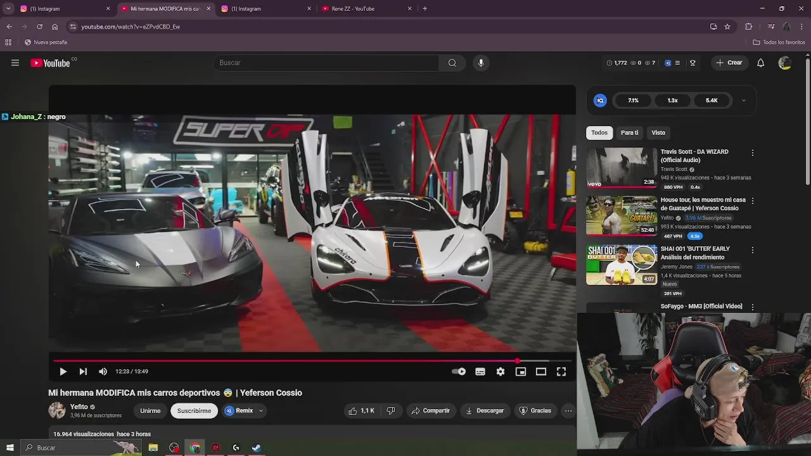The height and width of the screenshot is (456, 811).
Task: Click the Buscar search input field
Action: [x=326, y=63]
